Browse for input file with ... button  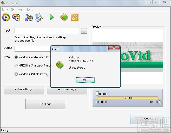(84, 31)
